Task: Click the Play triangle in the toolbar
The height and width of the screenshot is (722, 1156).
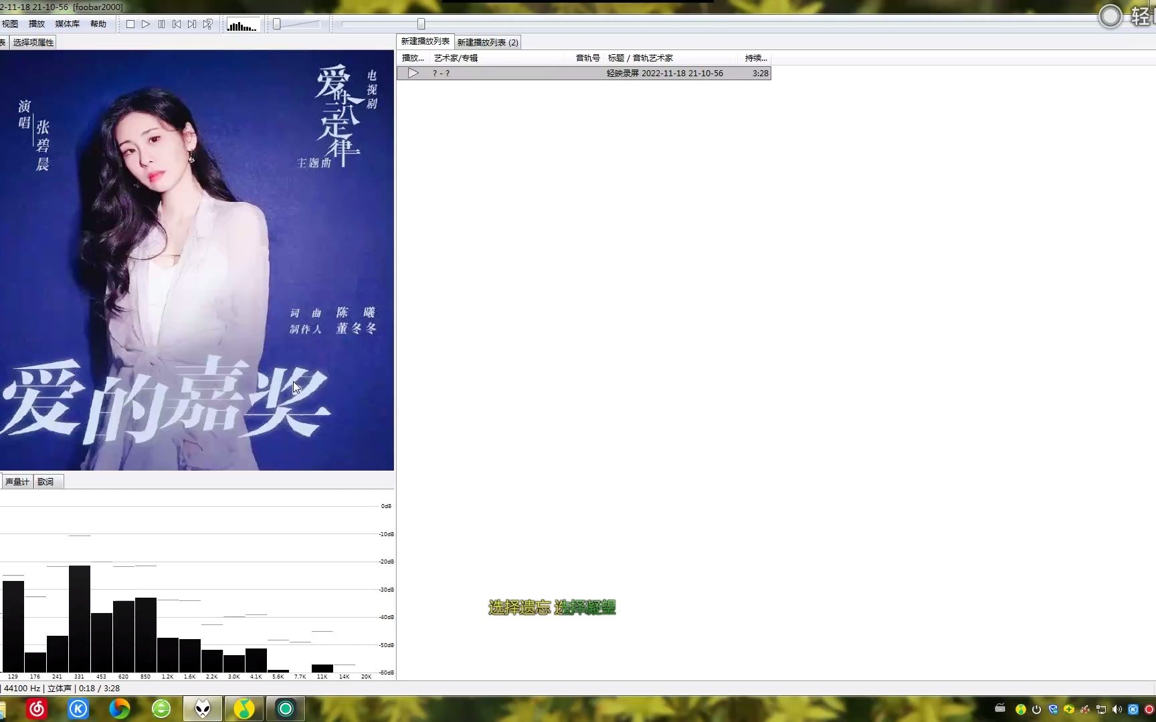Action: pyautogui.click(x=146, y=24)
